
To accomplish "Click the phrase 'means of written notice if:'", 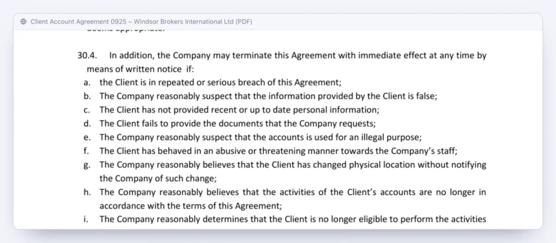I will [141, 69].
